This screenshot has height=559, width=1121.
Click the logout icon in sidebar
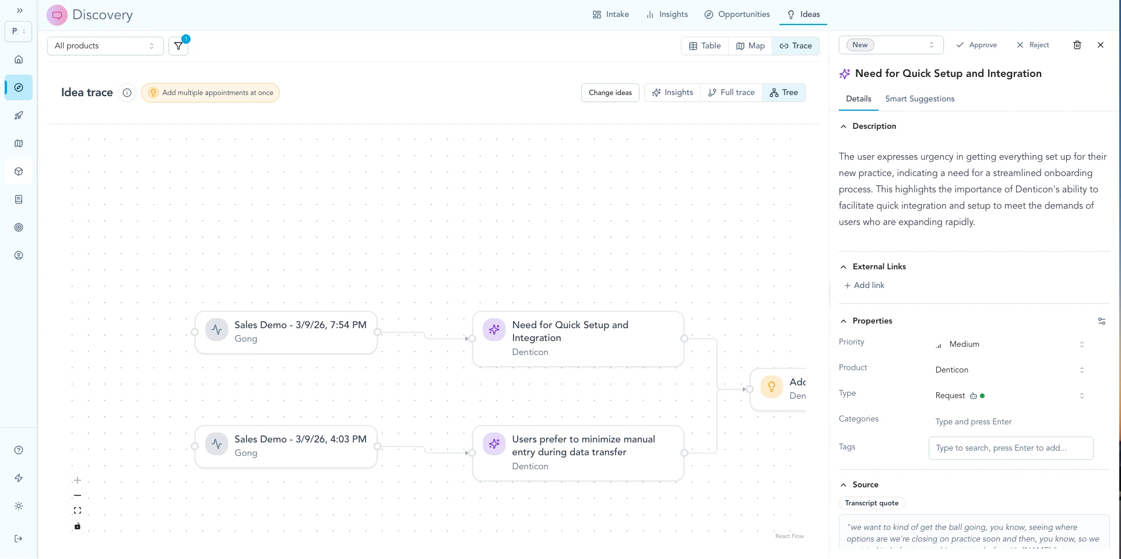(x=19, y=539)
